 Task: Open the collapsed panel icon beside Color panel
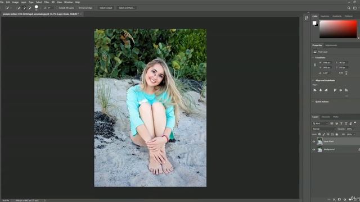307,18
